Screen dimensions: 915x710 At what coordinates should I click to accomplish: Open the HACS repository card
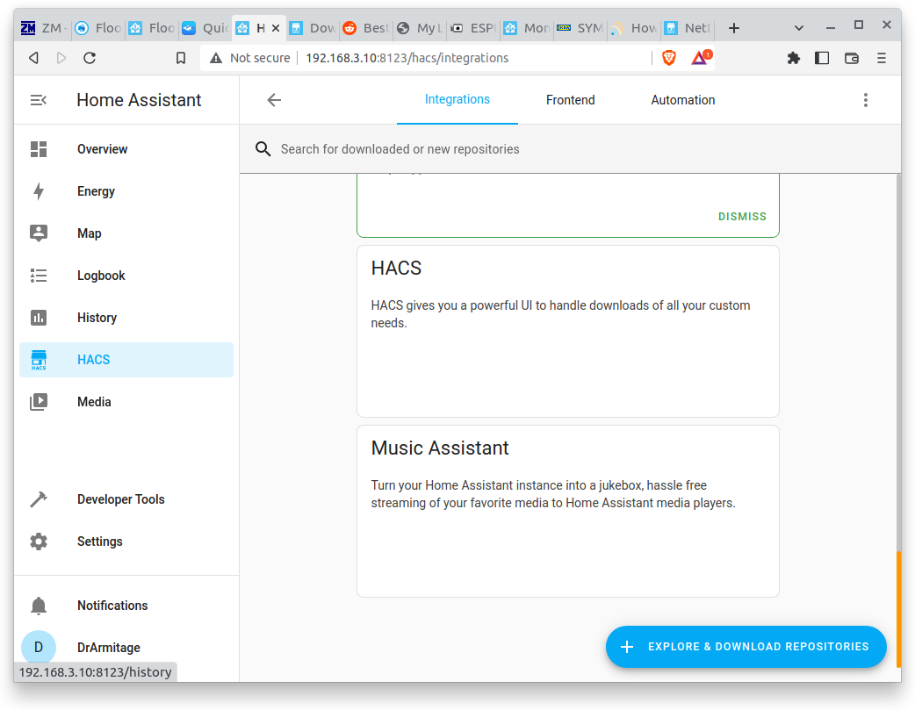point(568,331)
